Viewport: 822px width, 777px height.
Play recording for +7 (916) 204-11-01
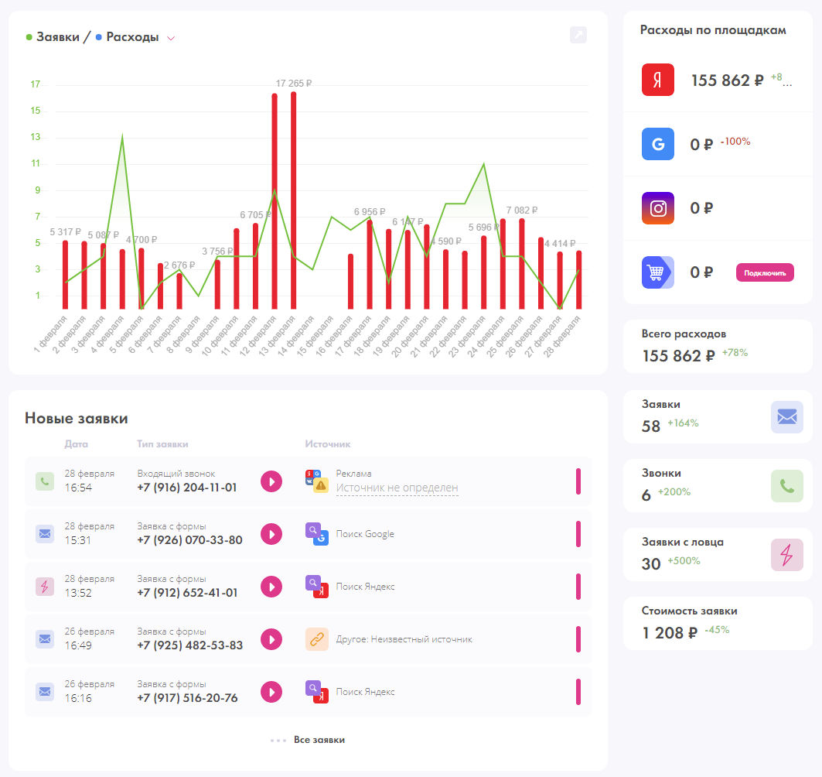tap(271, 481)
